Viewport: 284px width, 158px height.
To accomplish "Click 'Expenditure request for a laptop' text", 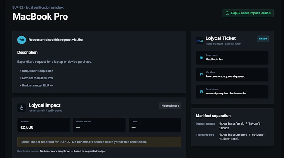I will point(55,62).
